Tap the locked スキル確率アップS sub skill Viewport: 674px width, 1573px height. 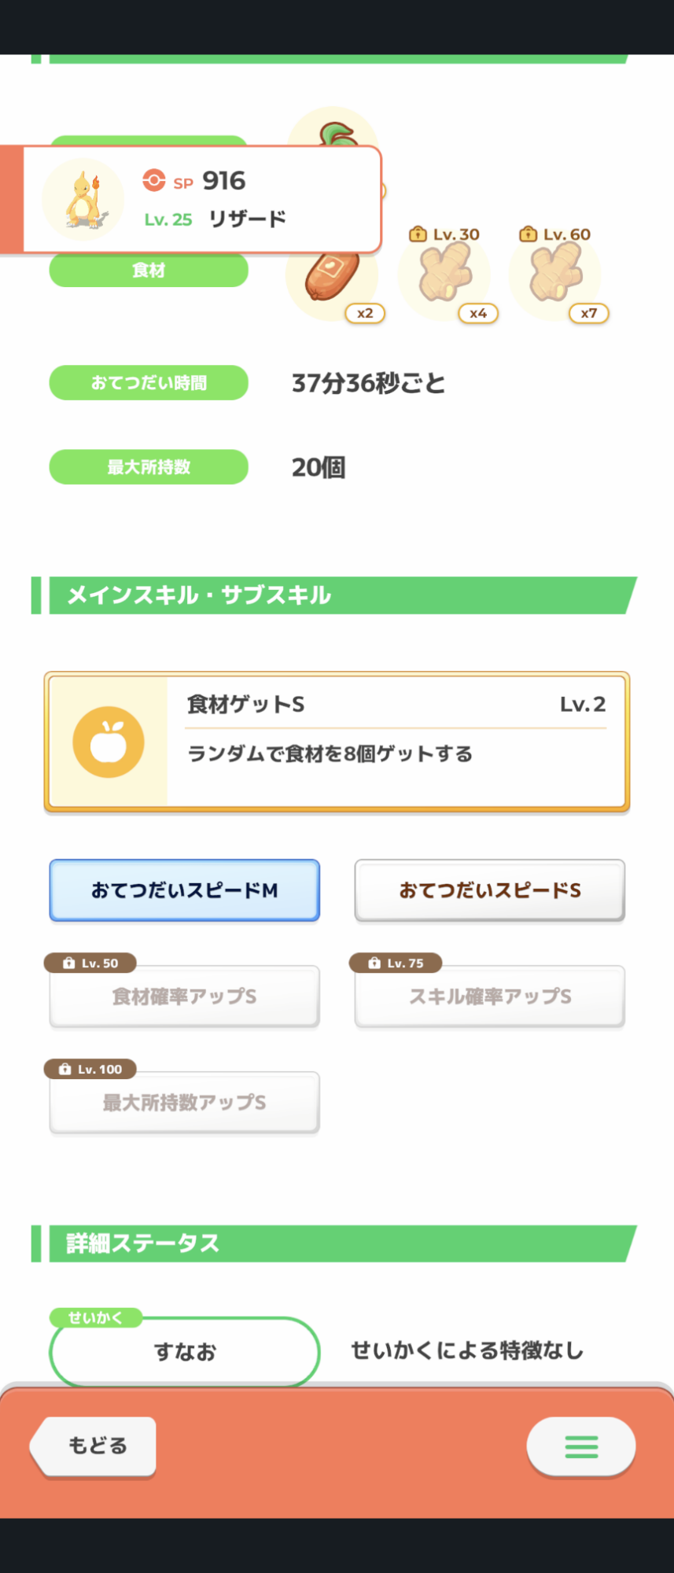coord(489,997)
